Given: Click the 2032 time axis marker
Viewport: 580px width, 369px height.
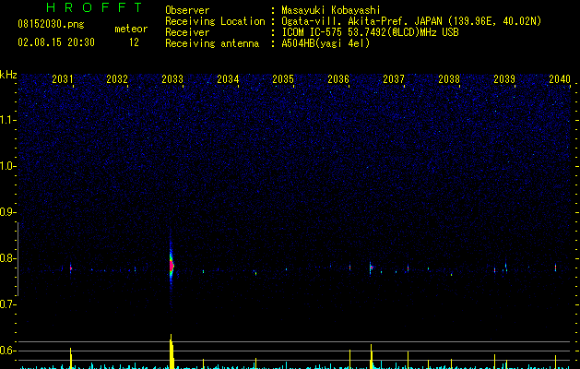Looking at the screenshot, I should click(117, 78).
